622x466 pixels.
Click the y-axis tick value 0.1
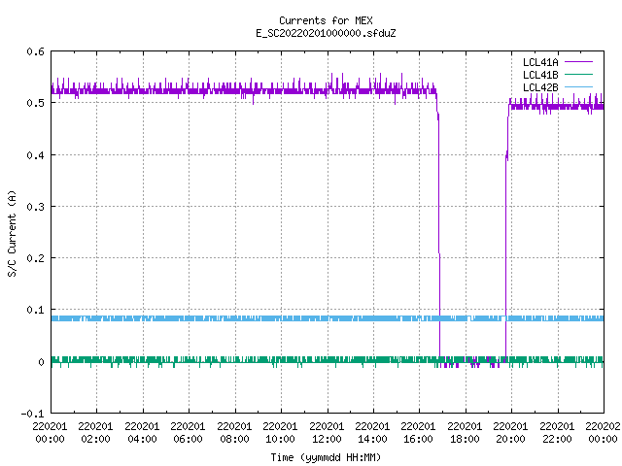[x=35, y=310]
